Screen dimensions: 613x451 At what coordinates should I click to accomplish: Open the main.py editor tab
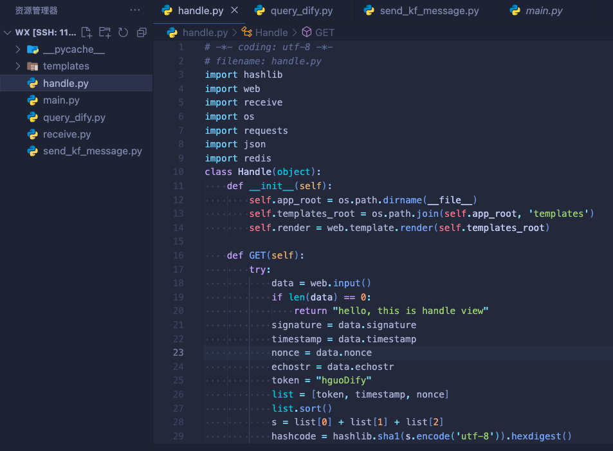(x=544, y=11)
